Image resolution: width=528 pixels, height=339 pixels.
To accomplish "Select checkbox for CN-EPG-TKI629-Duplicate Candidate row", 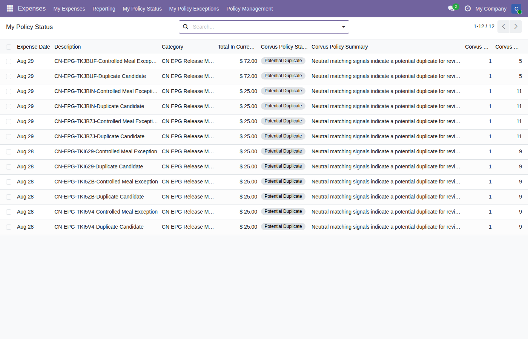I will [x=9, y=167].
